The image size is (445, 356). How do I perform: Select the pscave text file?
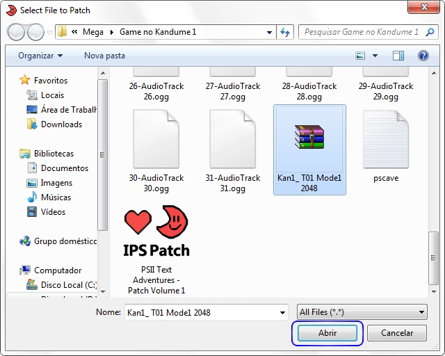click(x=386, y=146)
